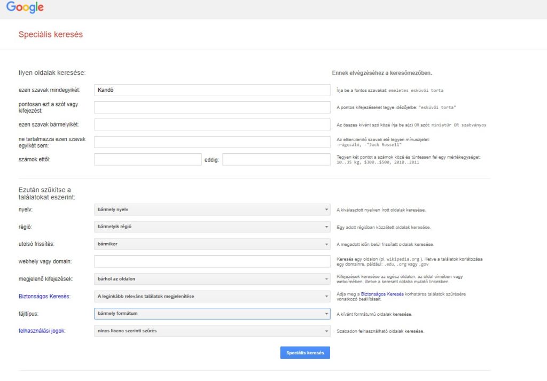Screen dimensions: 547x381
Task: Select the webhely vagy domain input field
Action: click(212, 262)
